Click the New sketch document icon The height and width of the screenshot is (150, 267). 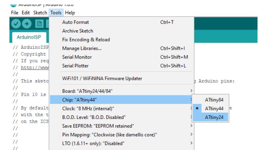click(39, 24)
